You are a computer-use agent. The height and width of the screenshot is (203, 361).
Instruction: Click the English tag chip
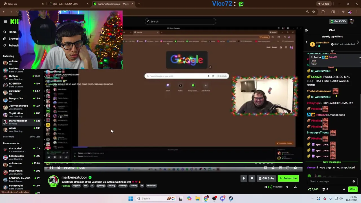click(x=76, y=186)
